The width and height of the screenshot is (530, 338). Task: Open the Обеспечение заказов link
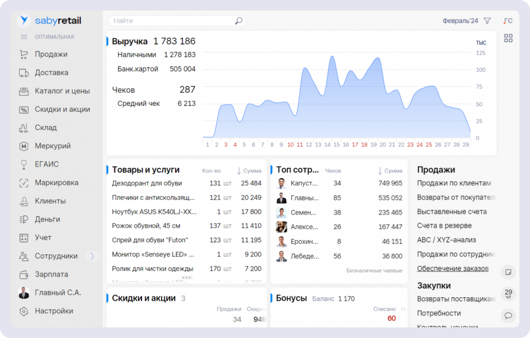coord(453,269)
